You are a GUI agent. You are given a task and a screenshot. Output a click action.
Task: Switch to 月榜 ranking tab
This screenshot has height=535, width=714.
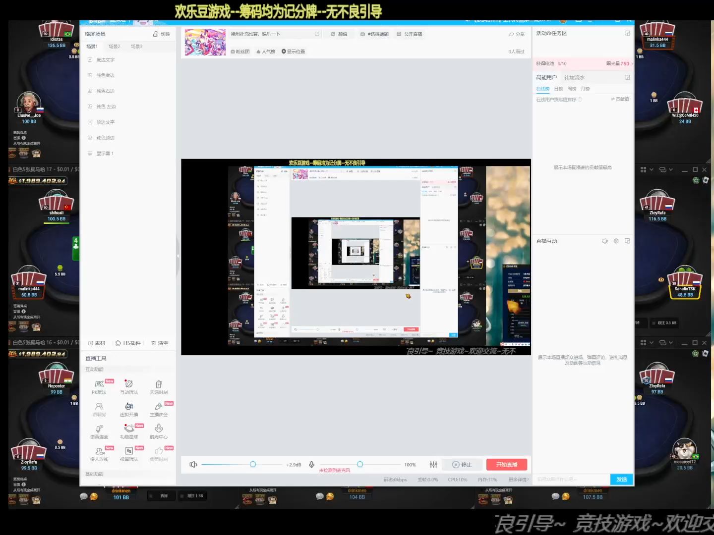[585, 89]
